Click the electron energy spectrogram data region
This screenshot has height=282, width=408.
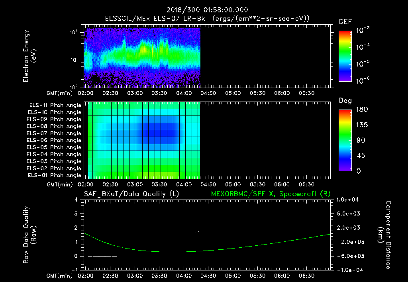[x=142, y=57]
